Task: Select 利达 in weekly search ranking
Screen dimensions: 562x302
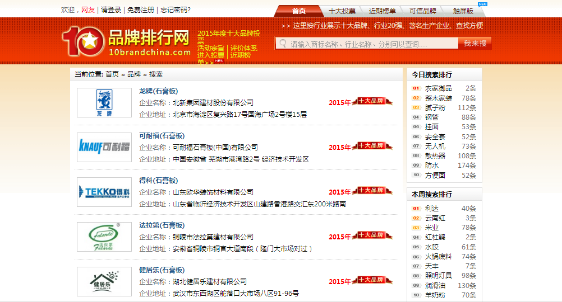Action: (431, 209)
